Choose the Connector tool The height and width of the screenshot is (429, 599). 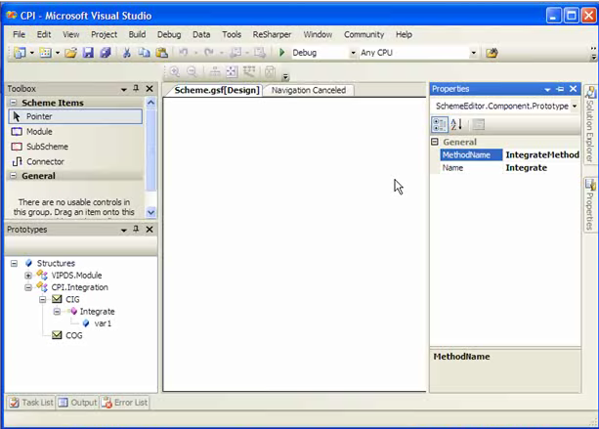[x=45, y=161]
